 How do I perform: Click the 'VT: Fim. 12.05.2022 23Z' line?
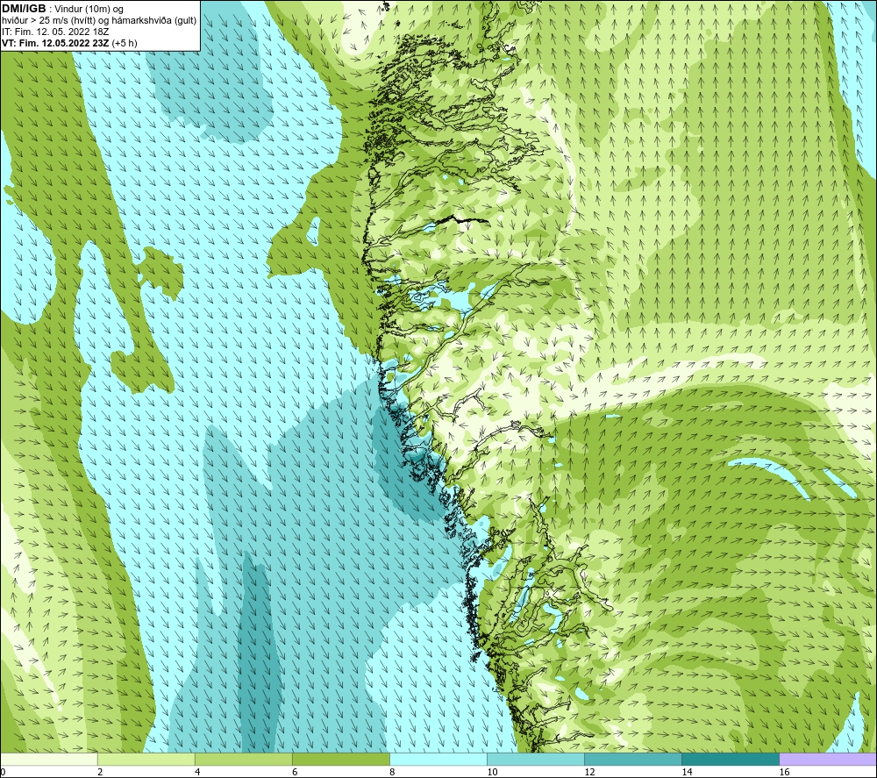(55, 43)
